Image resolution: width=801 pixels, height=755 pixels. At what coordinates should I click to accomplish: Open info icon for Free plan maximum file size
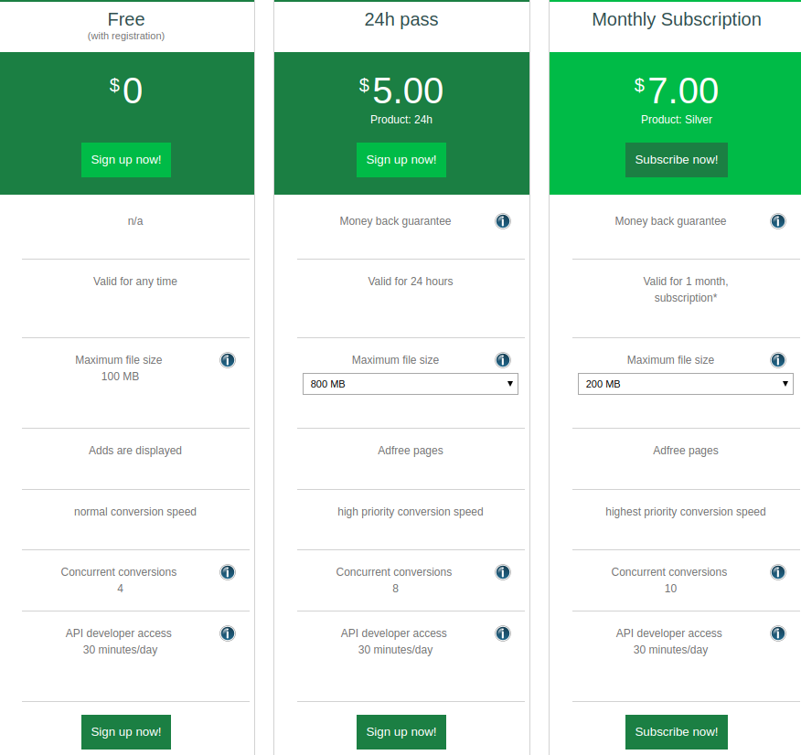point(228,360)
